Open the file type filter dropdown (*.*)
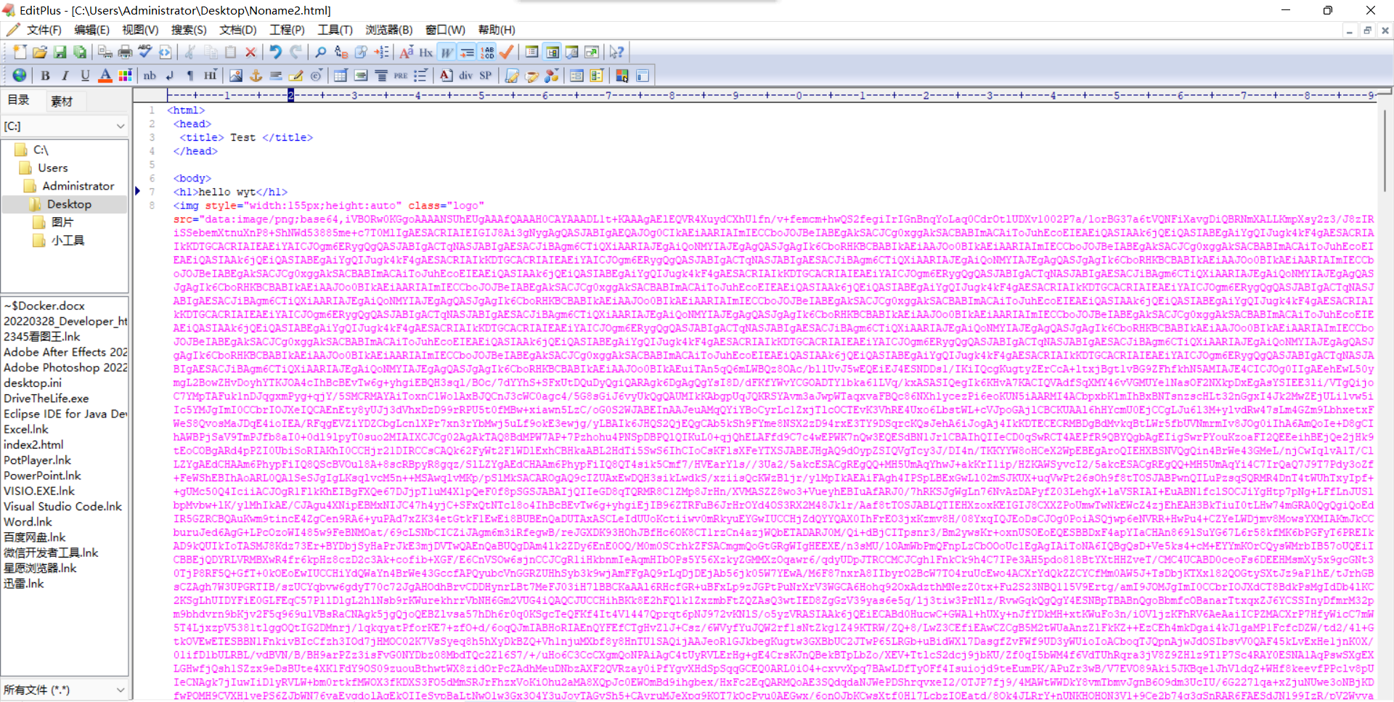This screenshot has height=702, width=1394. point(121,690)
